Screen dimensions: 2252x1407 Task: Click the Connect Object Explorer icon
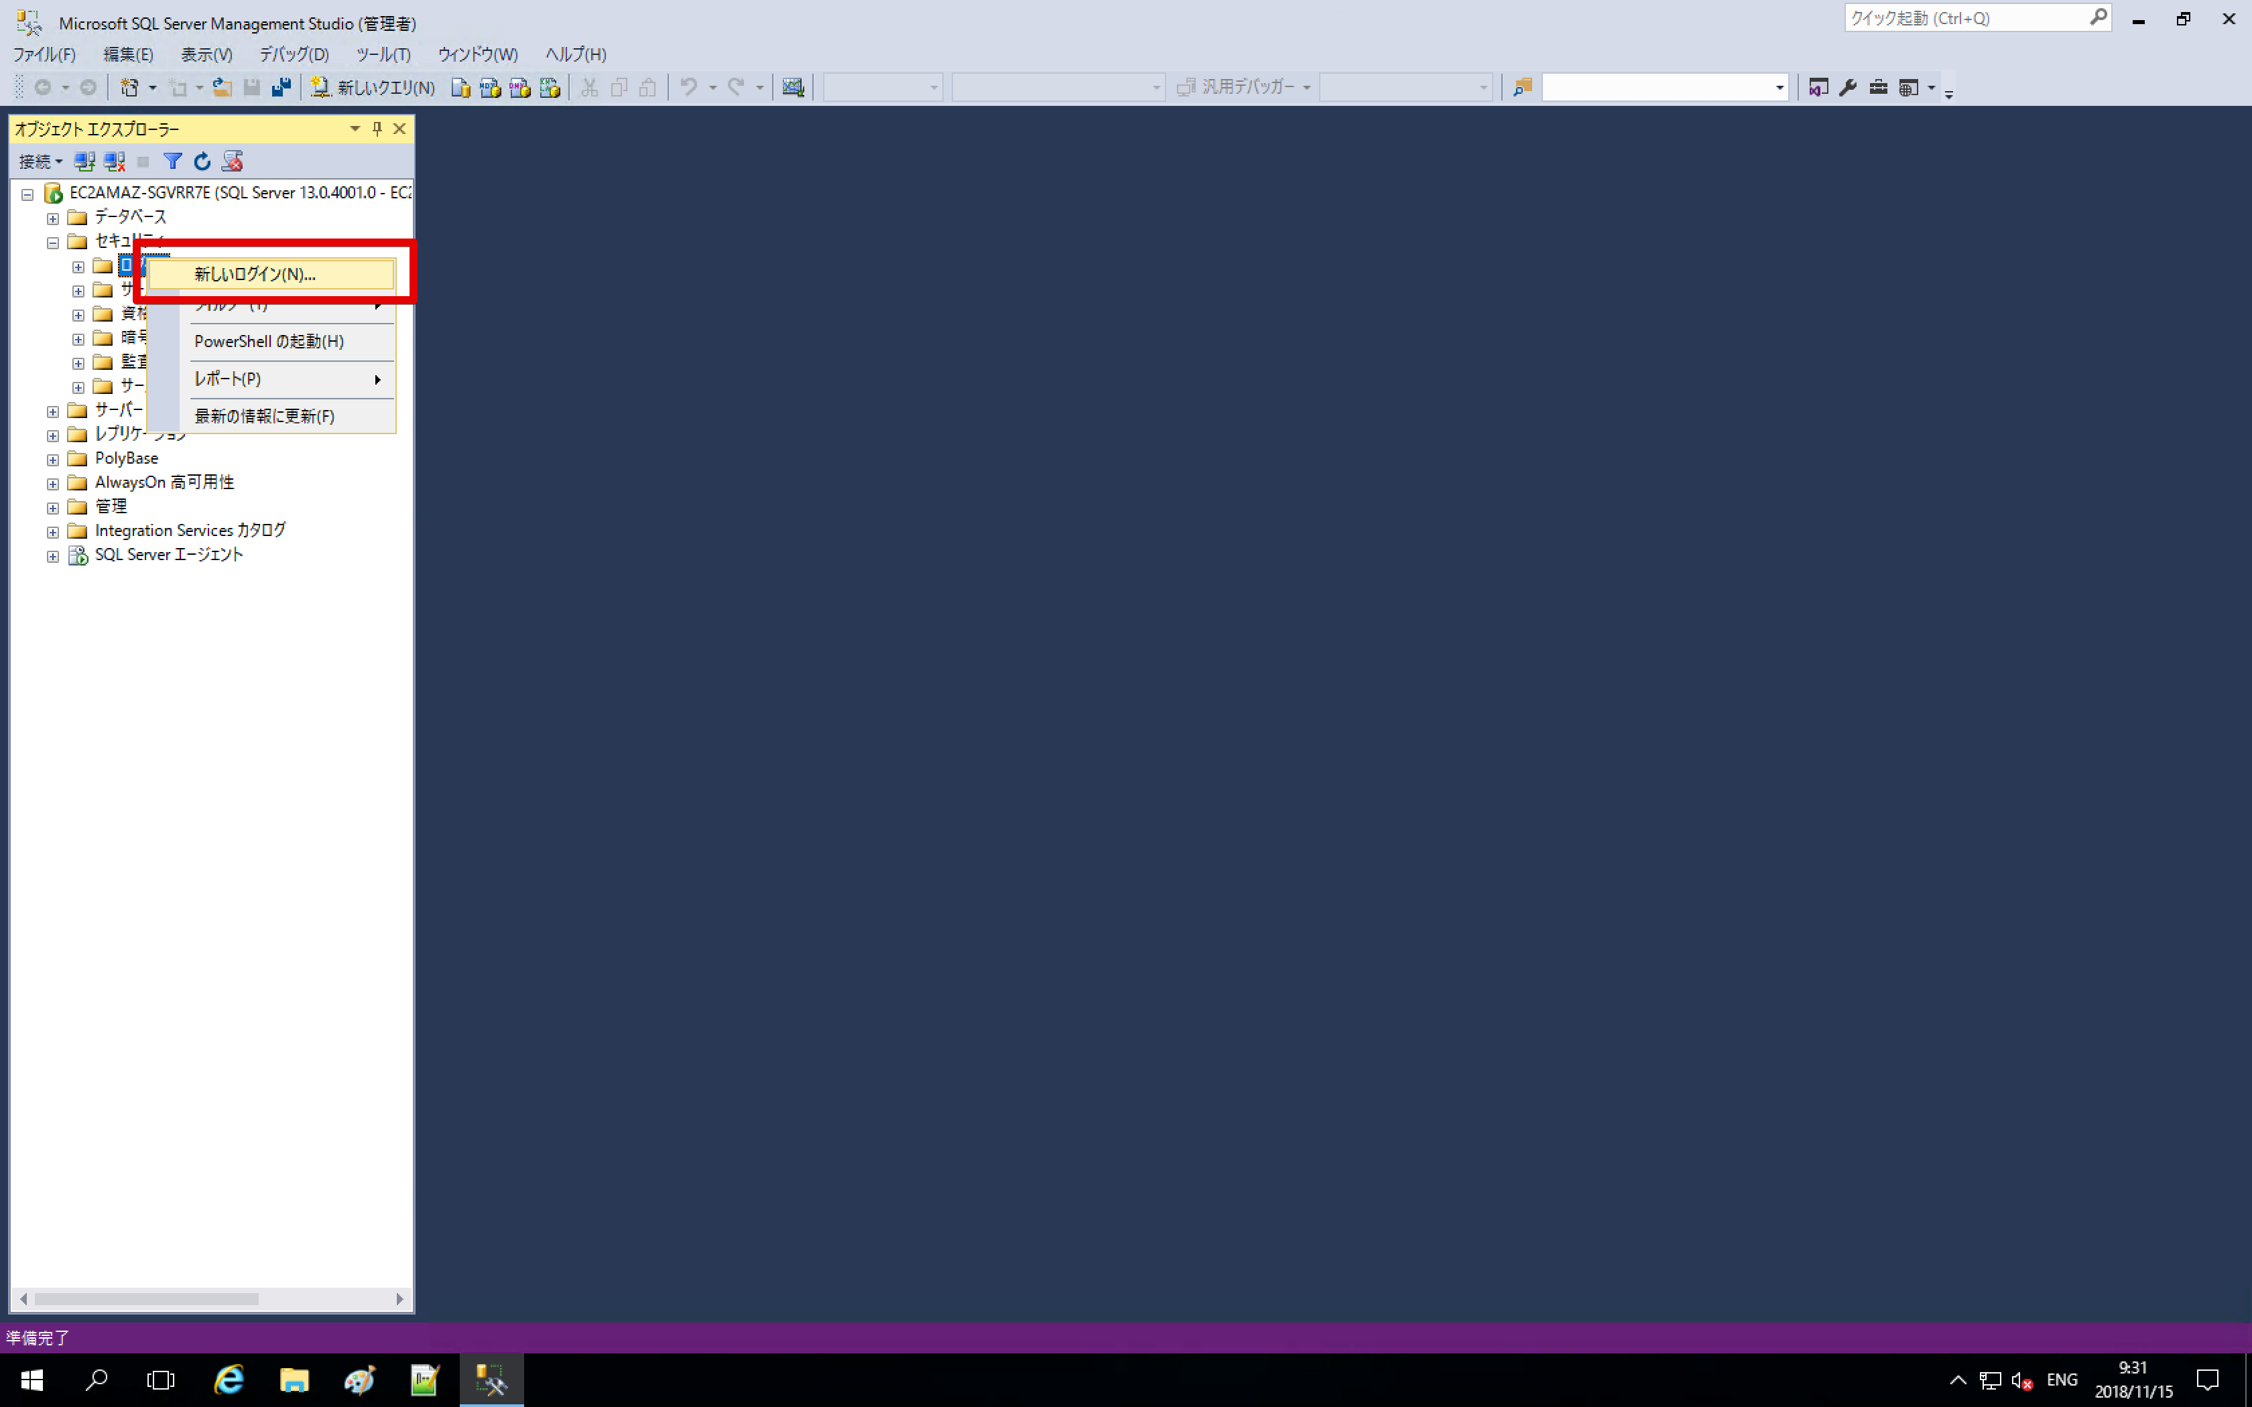[x=84, y=162]
